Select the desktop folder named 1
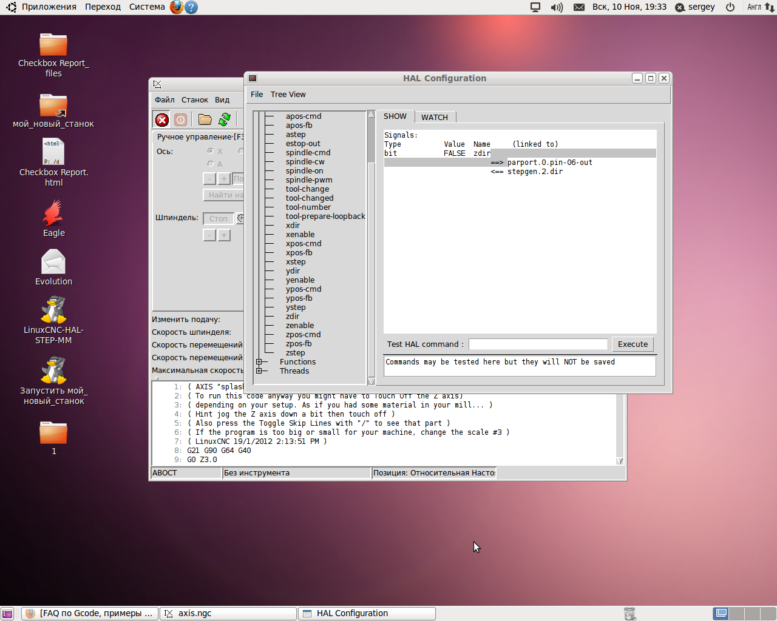Viewport: 777px width, 621px height. [53, 438]
